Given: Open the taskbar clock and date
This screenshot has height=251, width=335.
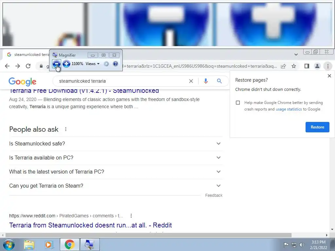Looking at the screenshot, I should pyautogui.click(x=318, y=245).
